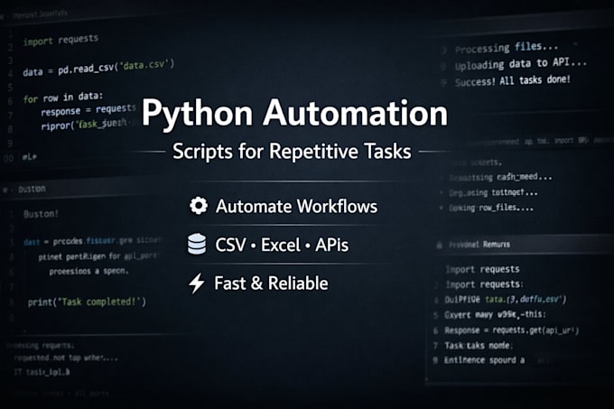Click the gear icon beside Automate Workflows
Image resolution: width=614 pixels, height=409 pixels.
pyautogui.click(x=199, y=206)
